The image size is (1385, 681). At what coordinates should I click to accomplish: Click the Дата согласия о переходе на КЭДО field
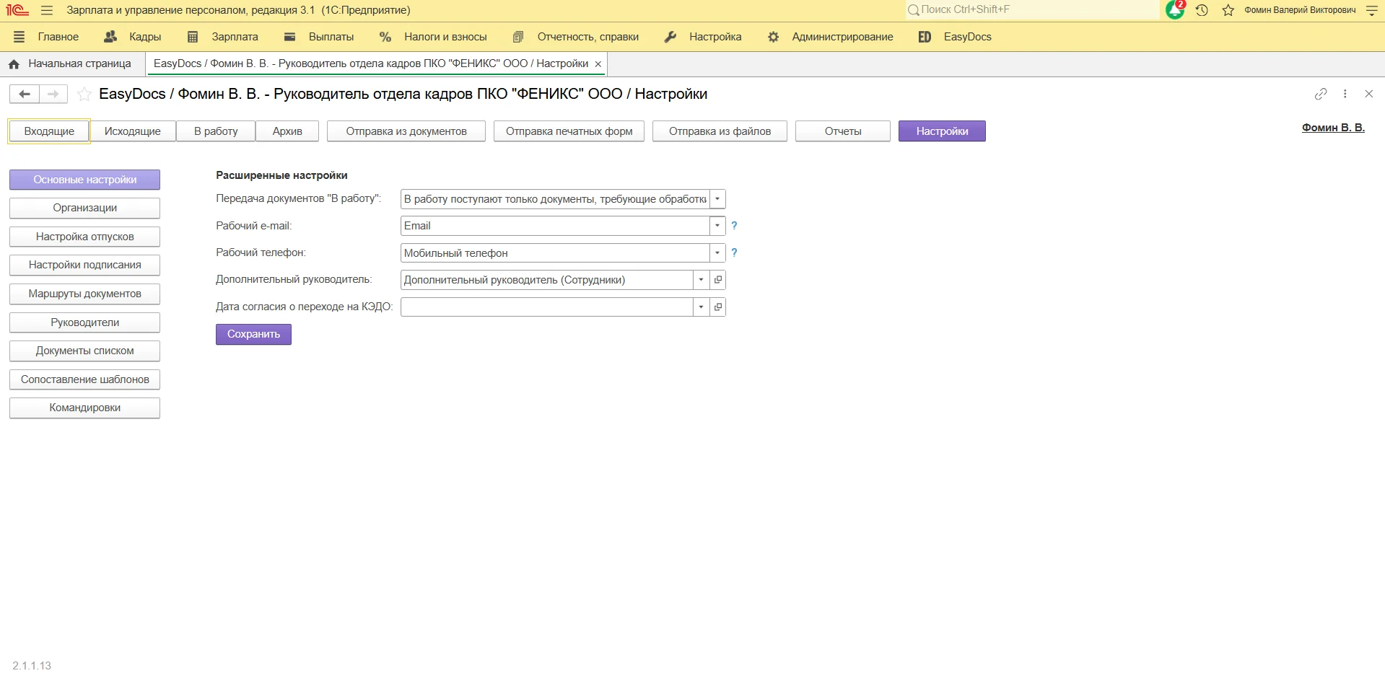[x=546, y=307]
